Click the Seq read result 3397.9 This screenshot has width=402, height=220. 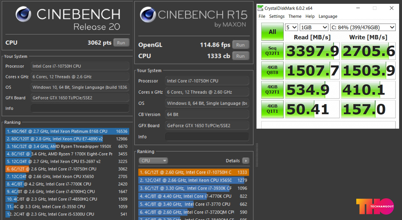[x=312, y=51]
